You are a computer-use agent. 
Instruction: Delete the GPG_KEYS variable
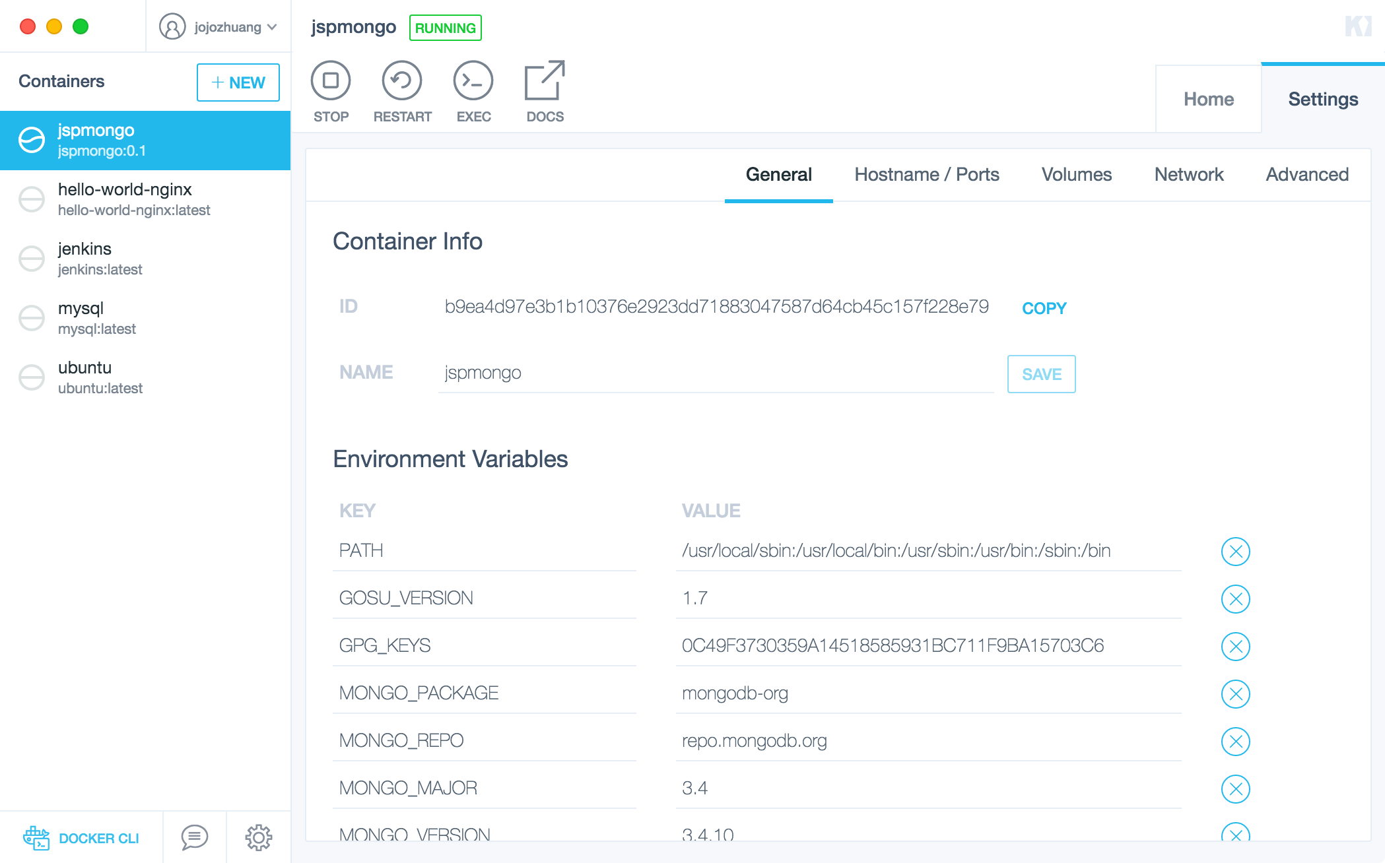[1235, 647]
